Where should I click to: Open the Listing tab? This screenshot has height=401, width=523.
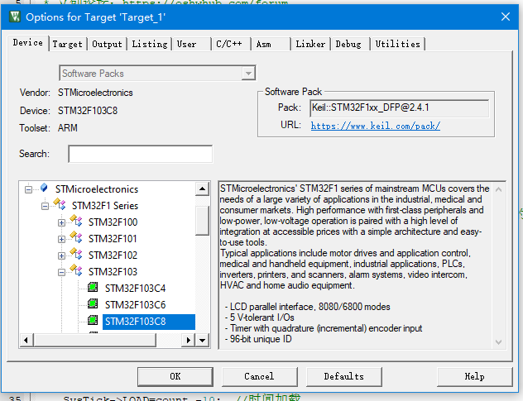pos(150,44)
